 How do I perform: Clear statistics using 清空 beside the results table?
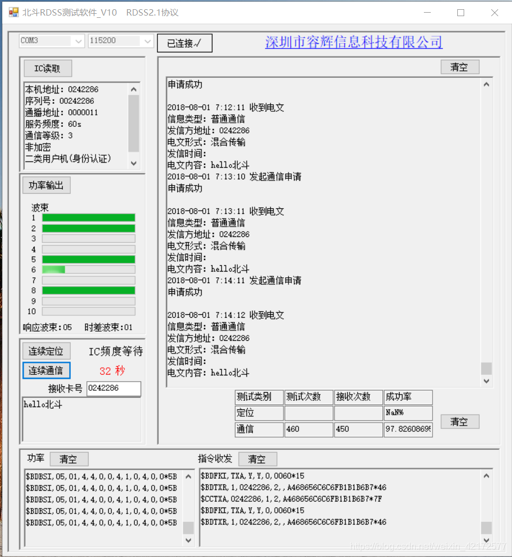click(460, 421)
